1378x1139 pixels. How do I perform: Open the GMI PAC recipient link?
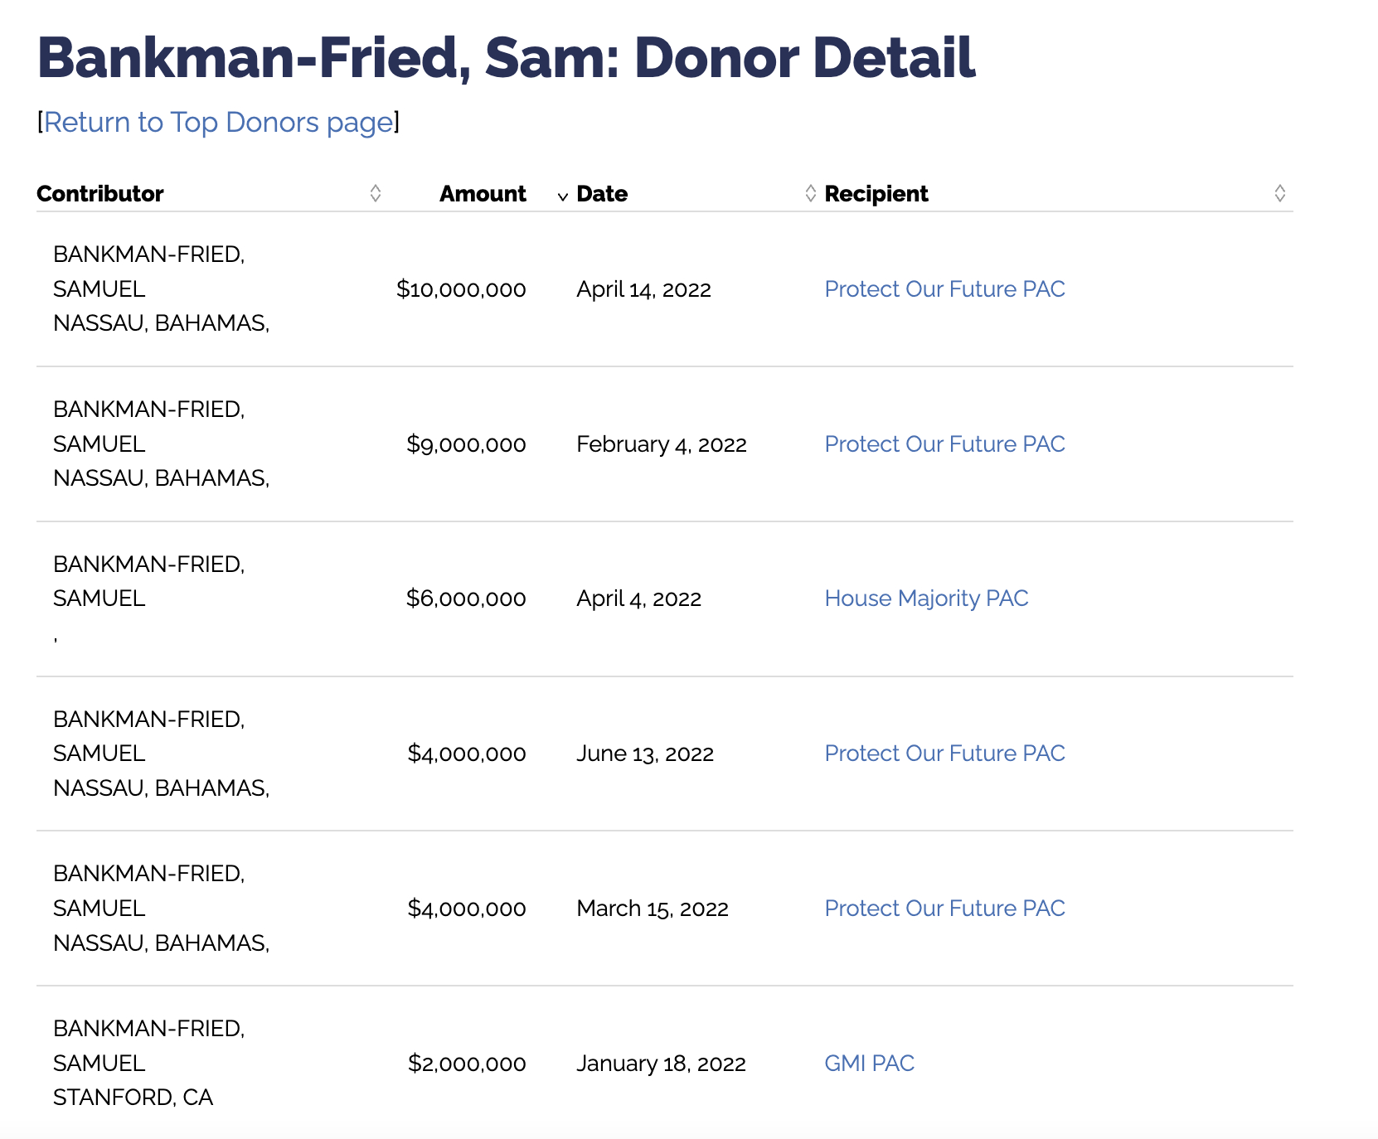869,1063
